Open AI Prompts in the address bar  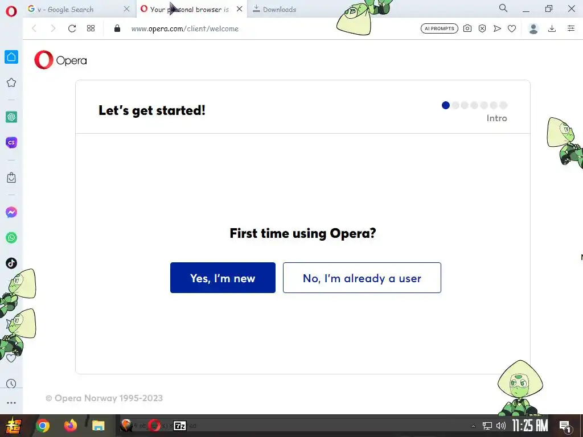(439, 28)
